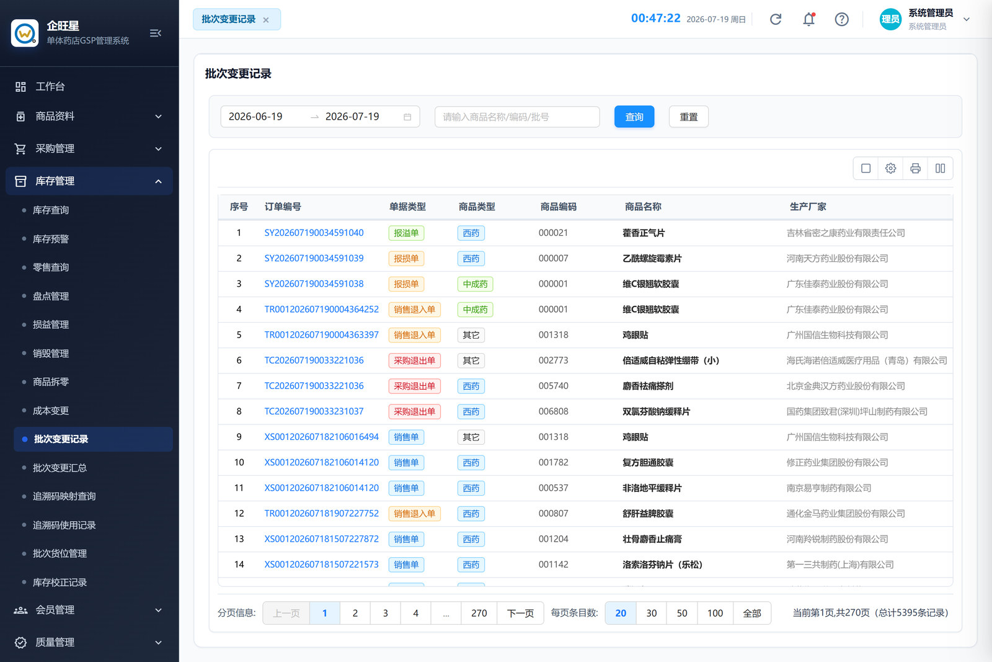This screenshot has width=992, height=662.
Task: Open 库存校正记录 in sidebar
Action: 60,582
